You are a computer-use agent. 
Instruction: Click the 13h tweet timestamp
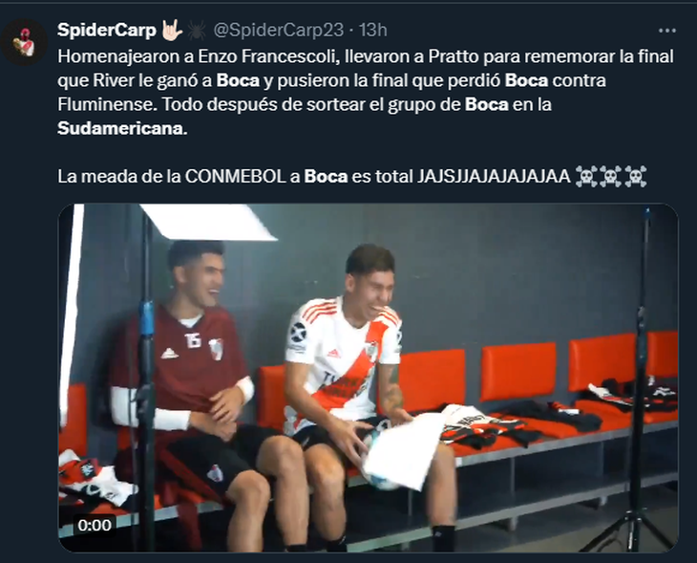372,31
